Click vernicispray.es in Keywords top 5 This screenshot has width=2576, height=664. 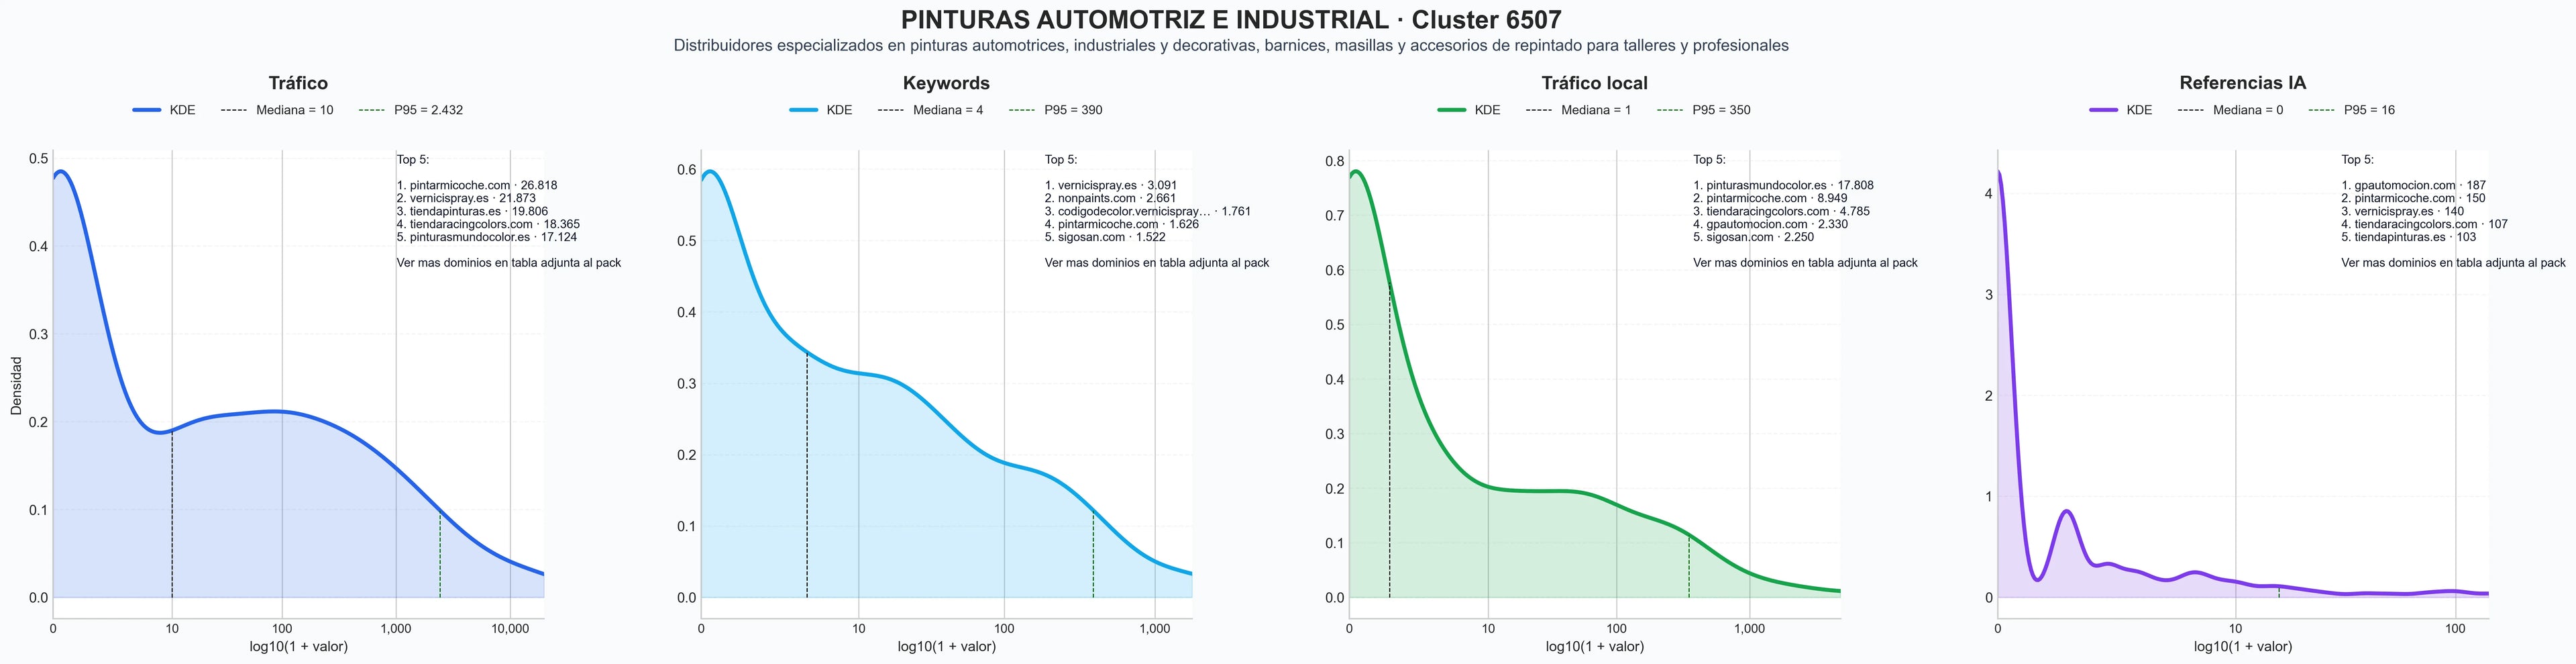point(1097,185)
